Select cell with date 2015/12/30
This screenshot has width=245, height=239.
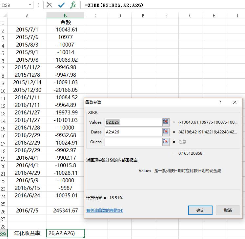[27, 90]
